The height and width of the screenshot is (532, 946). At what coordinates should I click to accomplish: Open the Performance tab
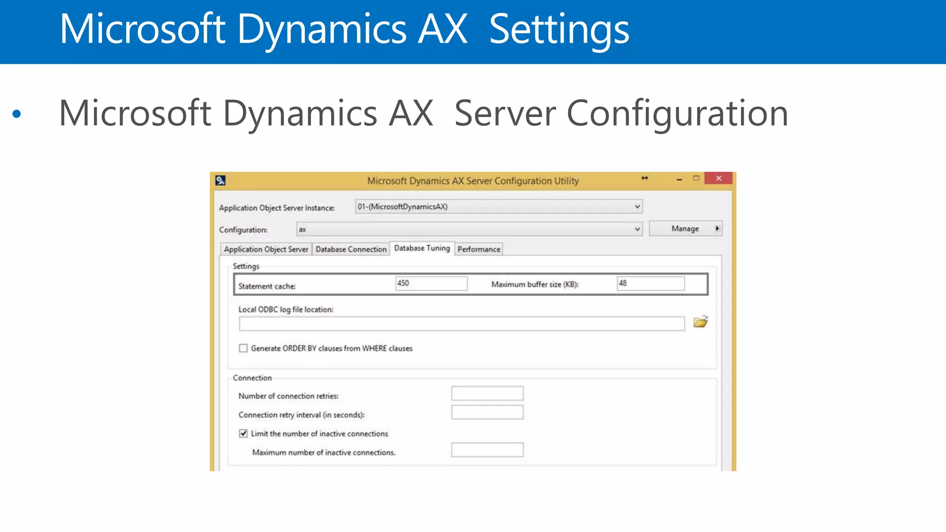pos(479,249)
